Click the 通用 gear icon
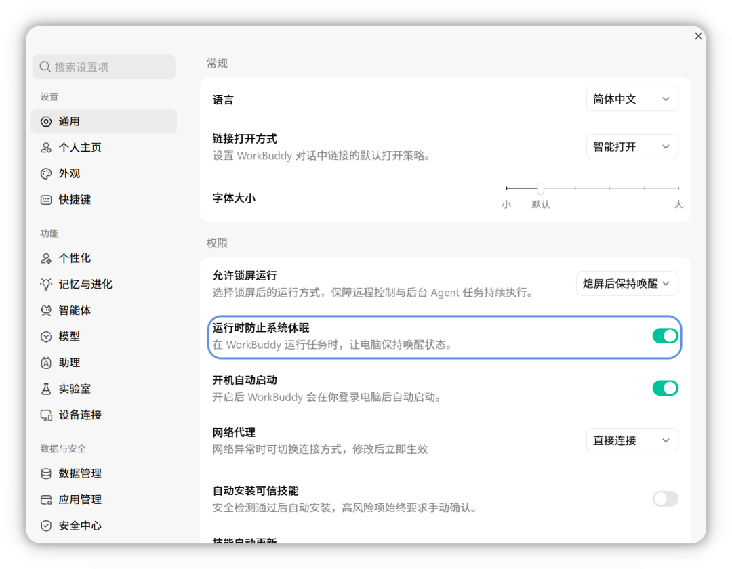This screenshot has height=569, width=732. click(x=46, y=122)
